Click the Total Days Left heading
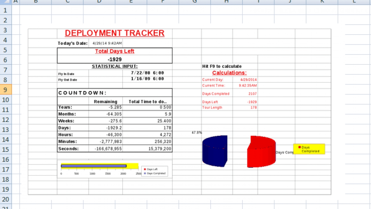 click(114, 51)
